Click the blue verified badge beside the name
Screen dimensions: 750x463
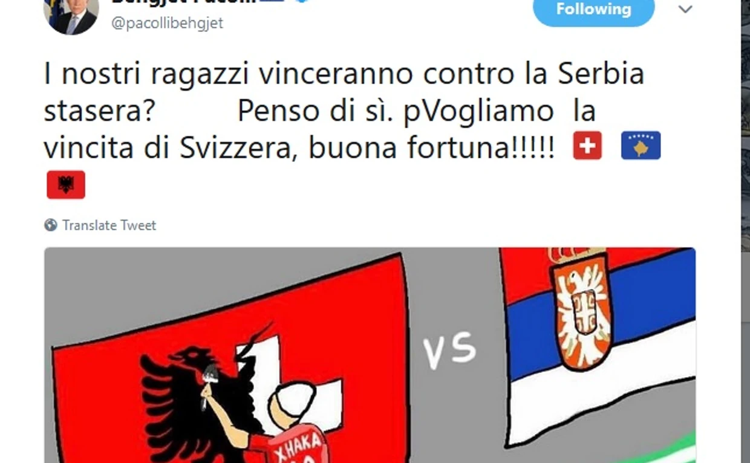click(302, 2)
